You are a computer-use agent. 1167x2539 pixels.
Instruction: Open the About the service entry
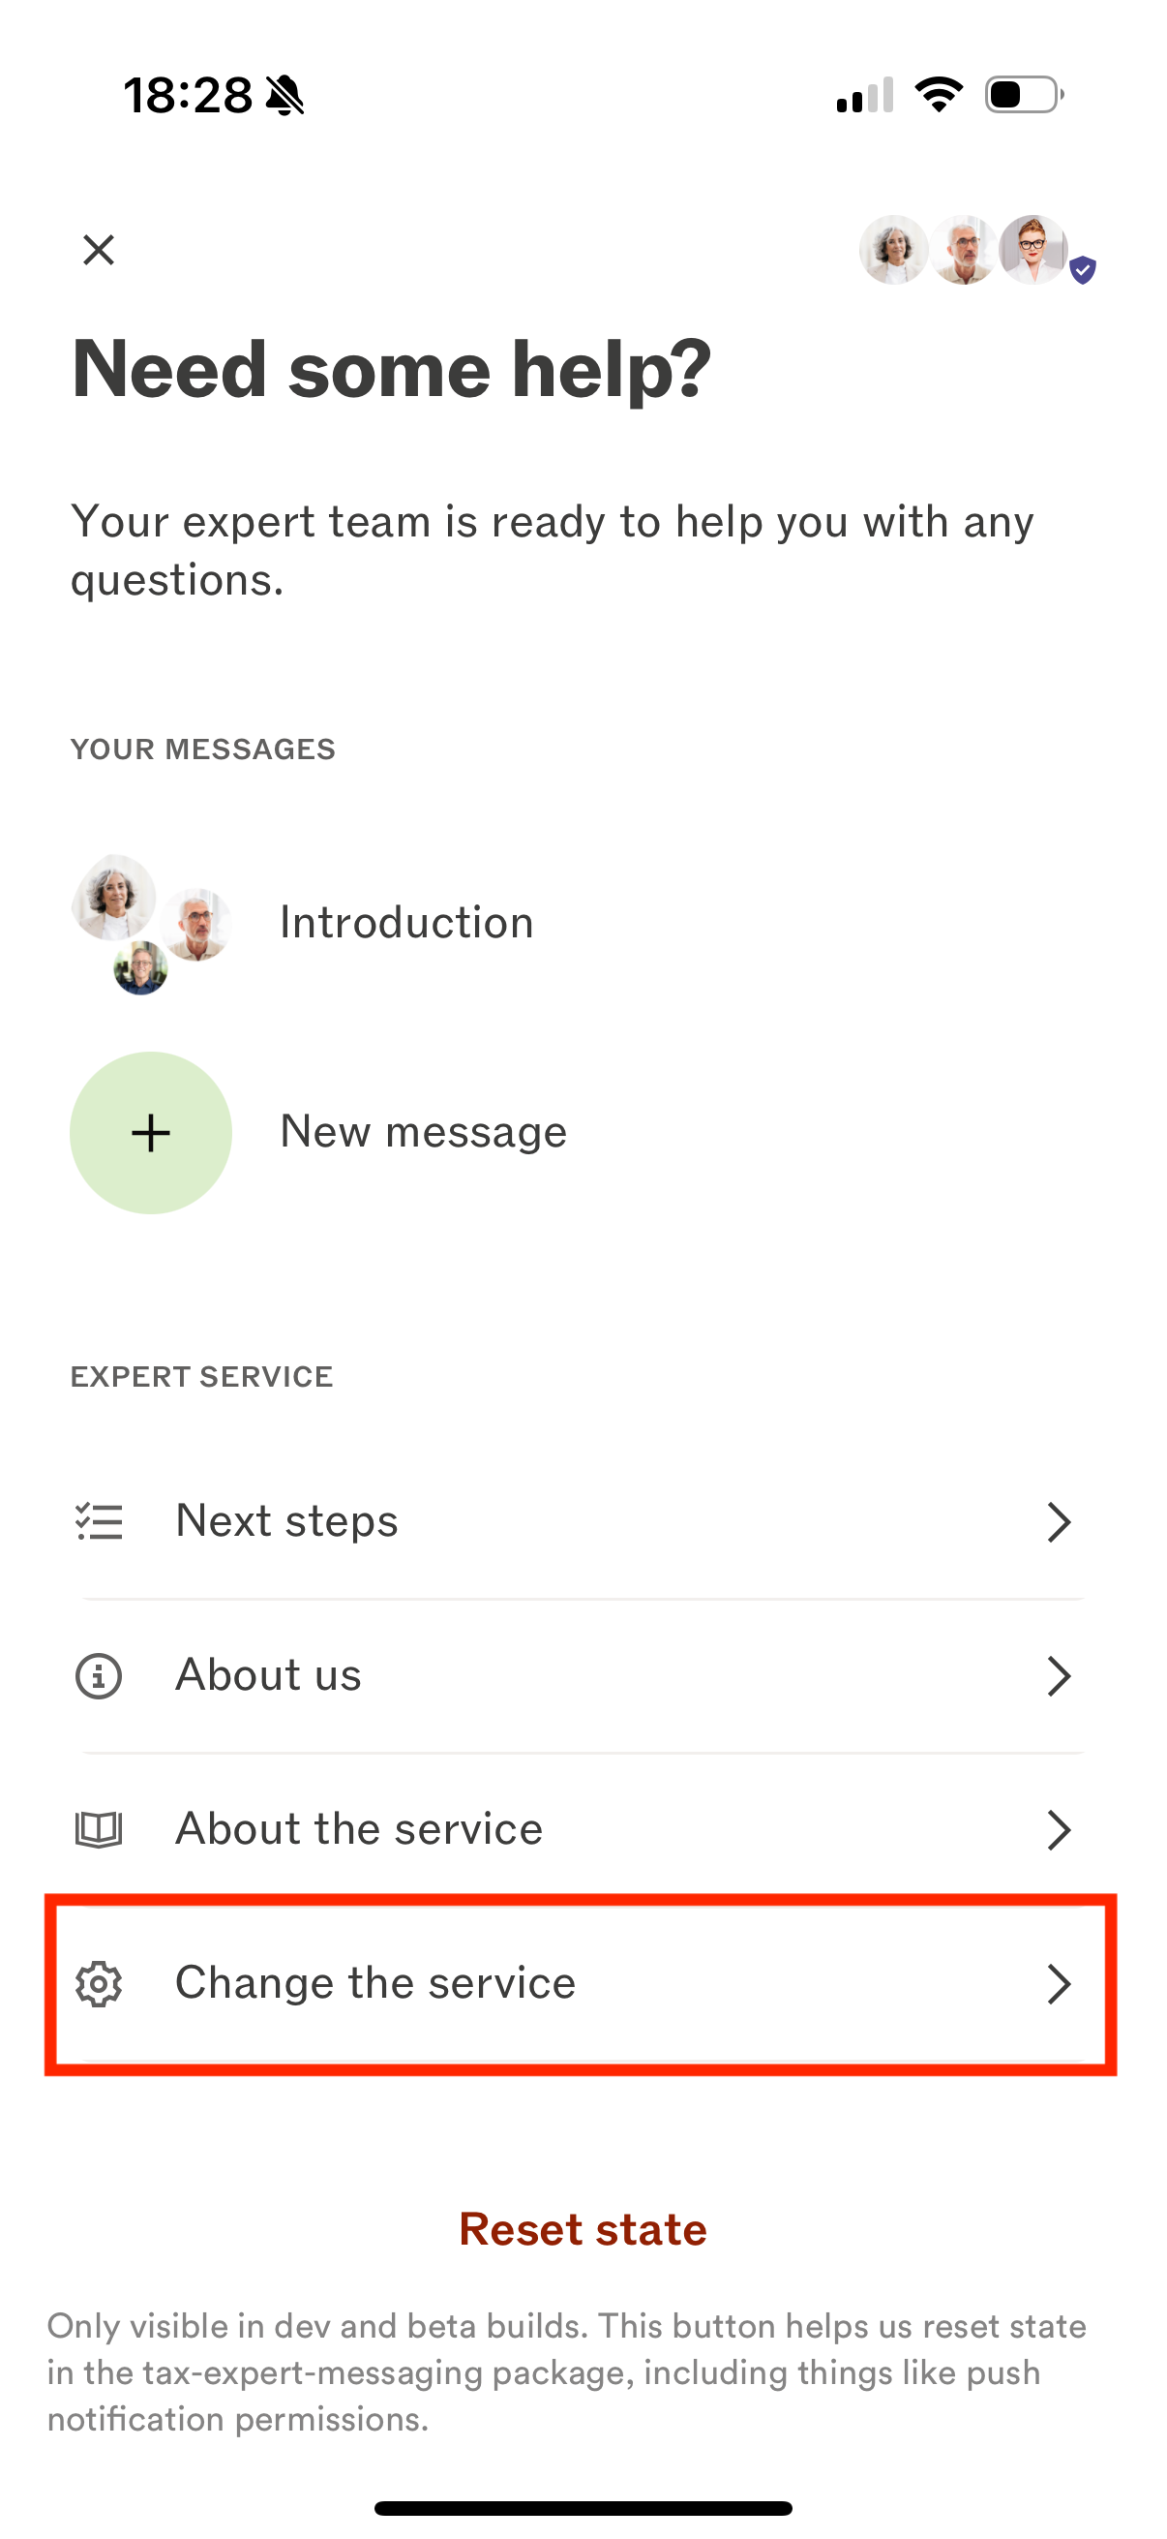click(583, 1829)
